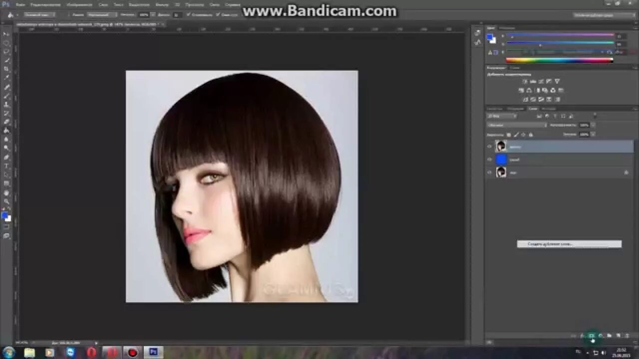Toggle the Contiguous checkbox in options bar
Screen dimensions: 639x359
[x=219, y=15]
